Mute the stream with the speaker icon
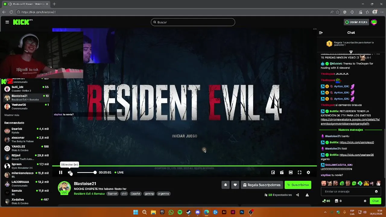The width and height of the screenshot is (386, 217). coord(70,172)
